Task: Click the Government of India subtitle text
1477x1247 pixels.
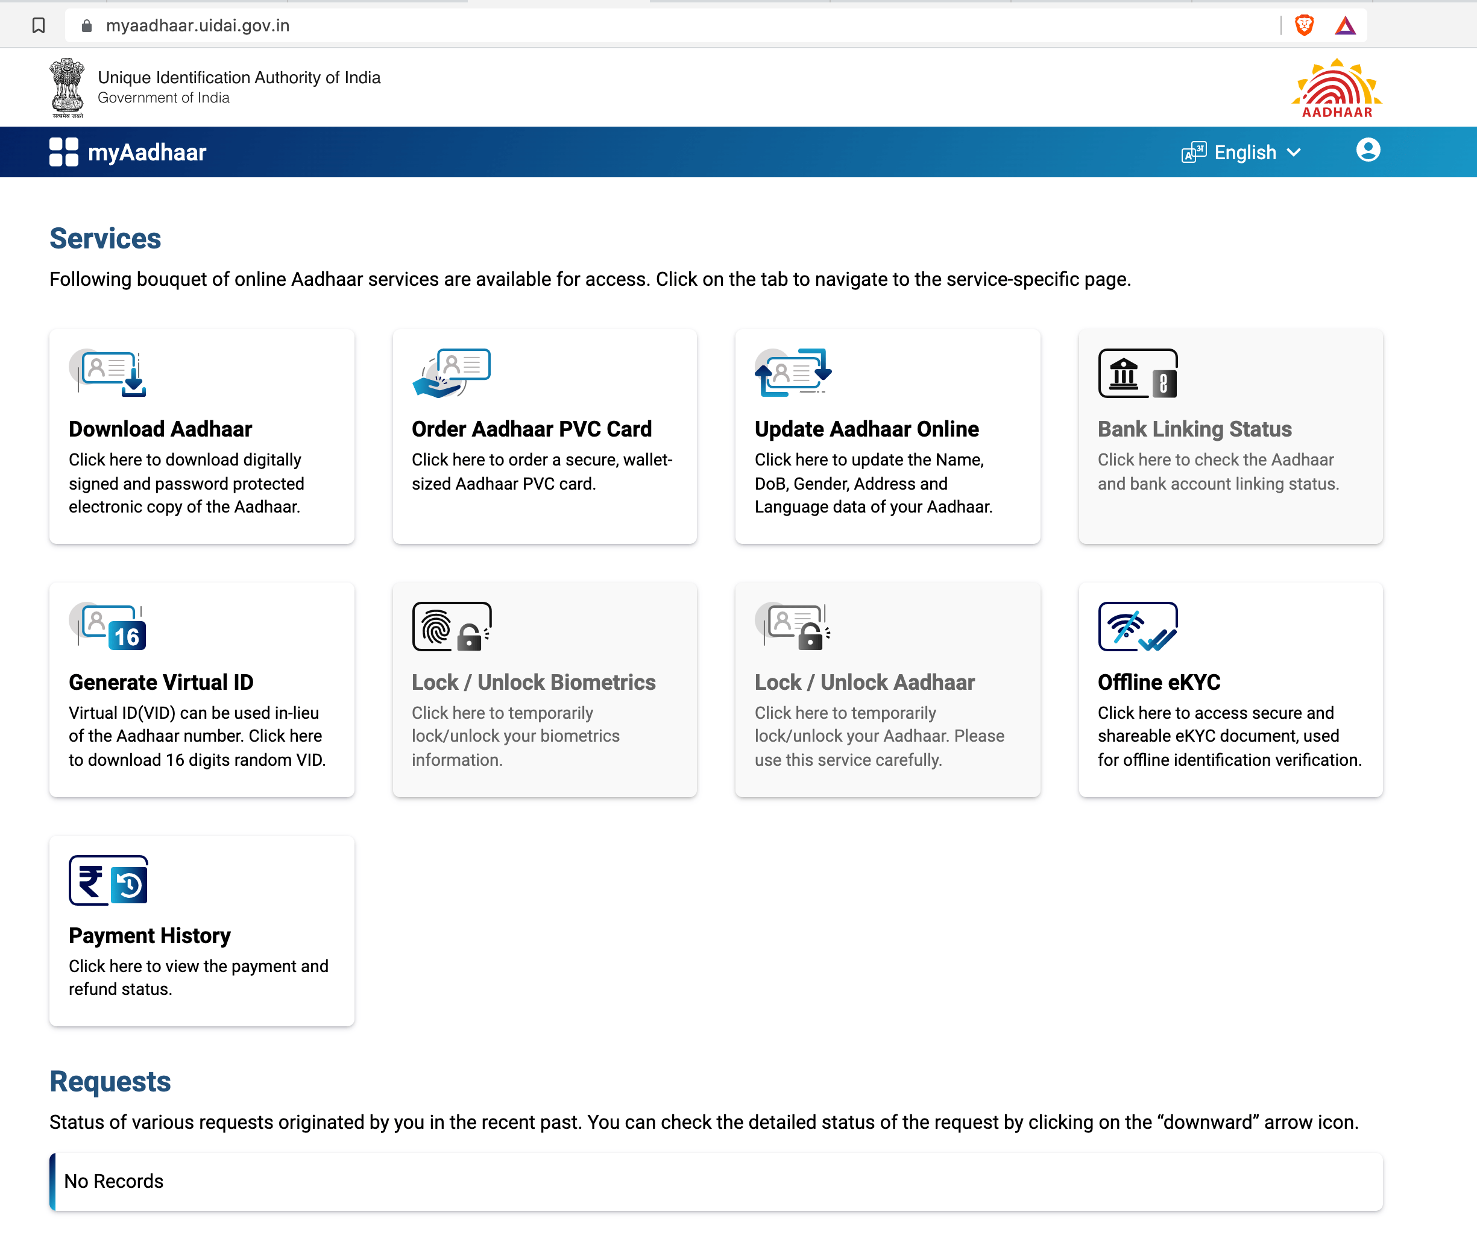Action: pos(163,98)
